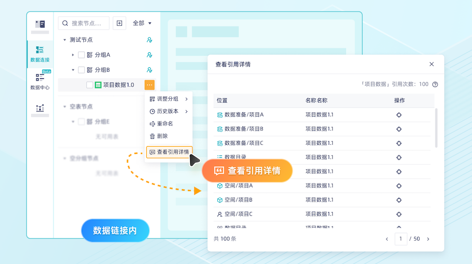Collapse the 测试节点 tree node
The height and width of the screenshot is (264, 472).
[x=64, y=40]
